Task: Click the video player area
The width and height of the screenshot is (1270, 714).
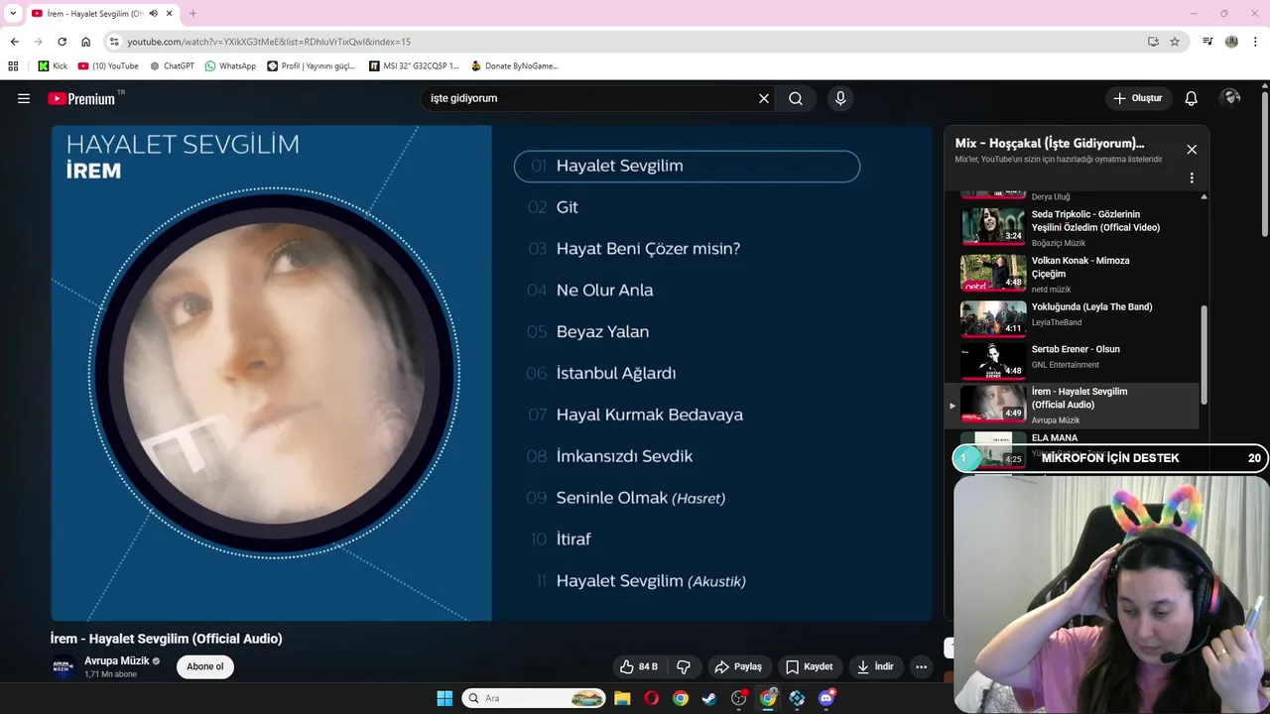Action: pyautogui.click(x=492, y=373)
